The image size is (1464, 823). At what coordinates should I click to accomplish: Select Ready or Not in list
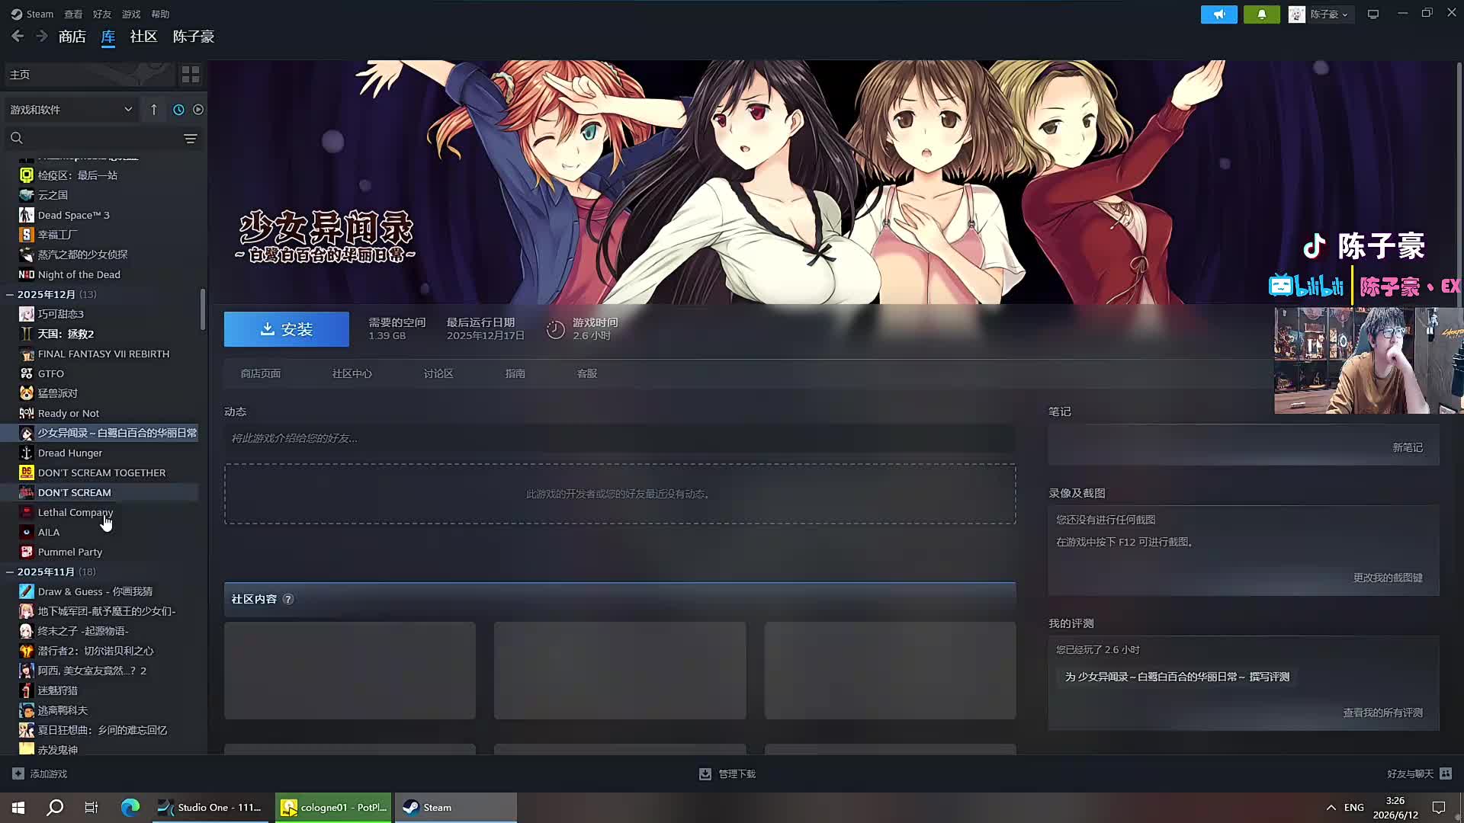[x=69, y=413]
